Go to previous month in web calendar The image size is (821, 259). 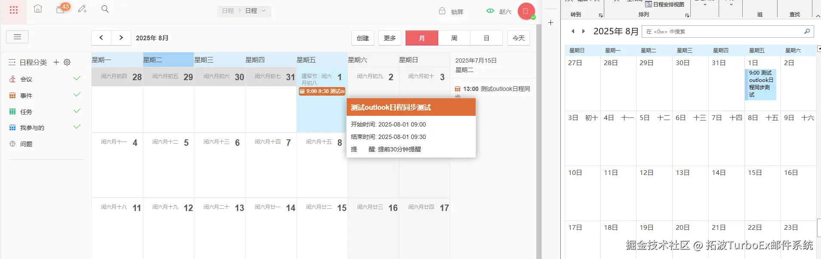tap(101, 38)
